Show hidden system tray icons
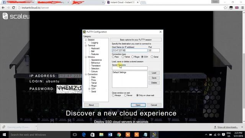This screenshot has height=138, width=245. coord(206,135)
